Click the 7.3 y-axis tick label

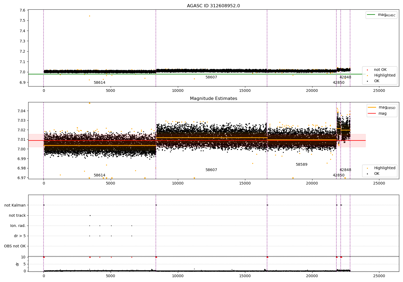23,41
